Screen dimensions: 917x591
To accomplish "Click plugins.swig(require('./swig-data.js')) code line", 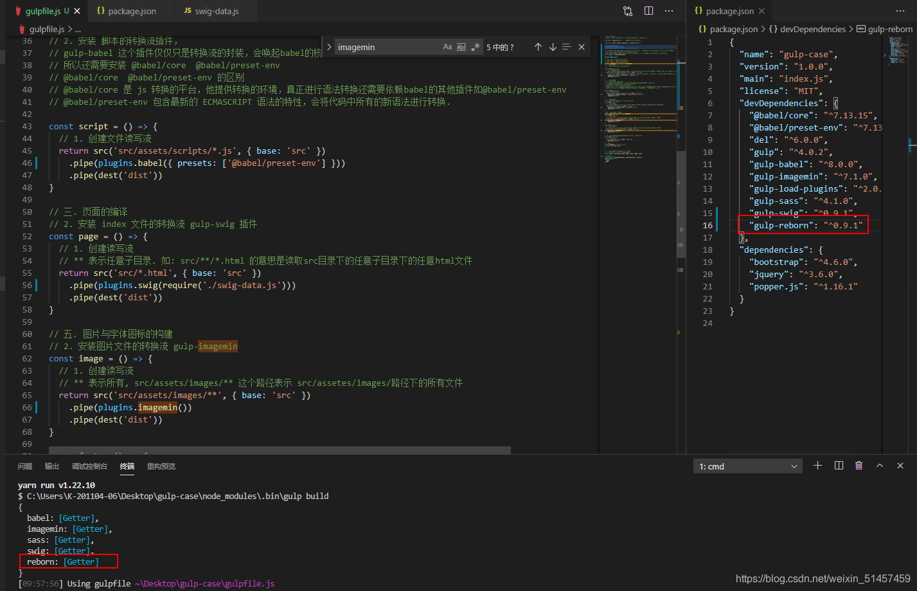I will [183, 285].
